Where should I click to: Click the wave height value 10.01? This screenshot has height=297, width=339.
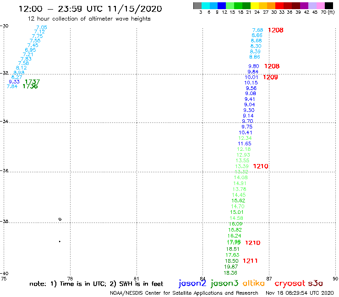[252, 77]
